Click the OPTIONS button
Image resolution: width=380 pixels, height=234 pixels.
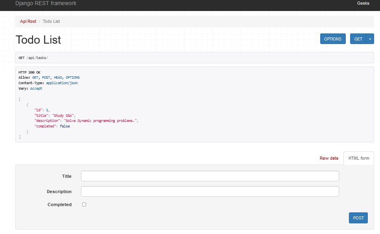pyautogui.click(x=333, y=39)
